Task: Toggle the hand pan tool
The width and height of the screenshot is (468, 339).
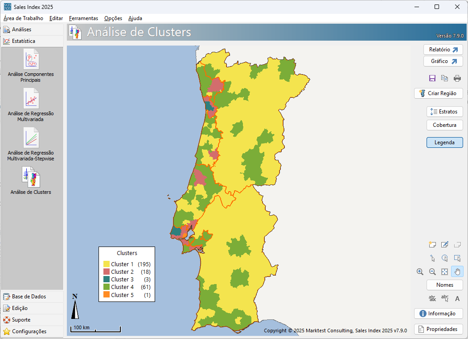Action: (457, 272)
